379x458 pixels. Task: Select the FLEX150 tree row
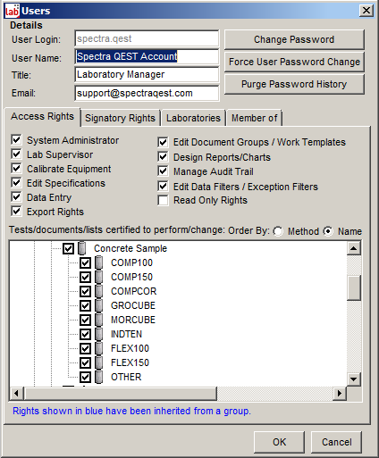pos(130,362)
